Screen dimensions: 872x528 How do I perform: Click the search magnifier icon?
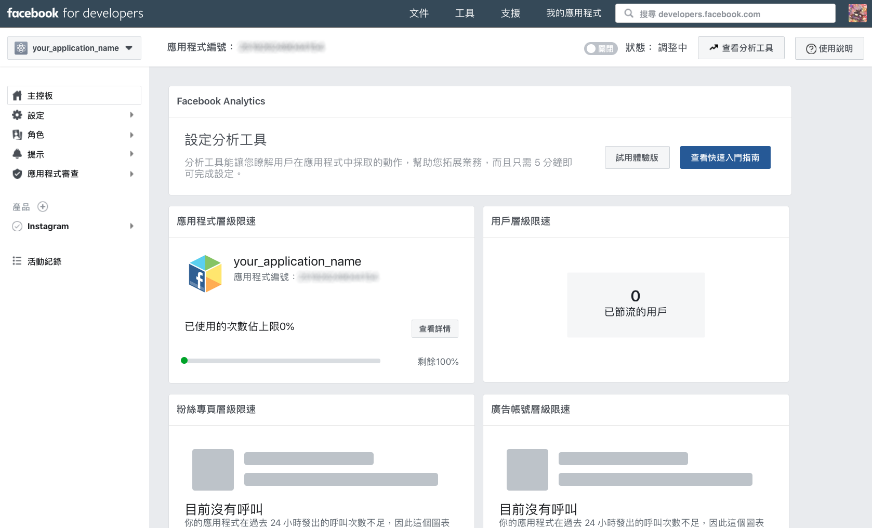click(x=629, y=14)
